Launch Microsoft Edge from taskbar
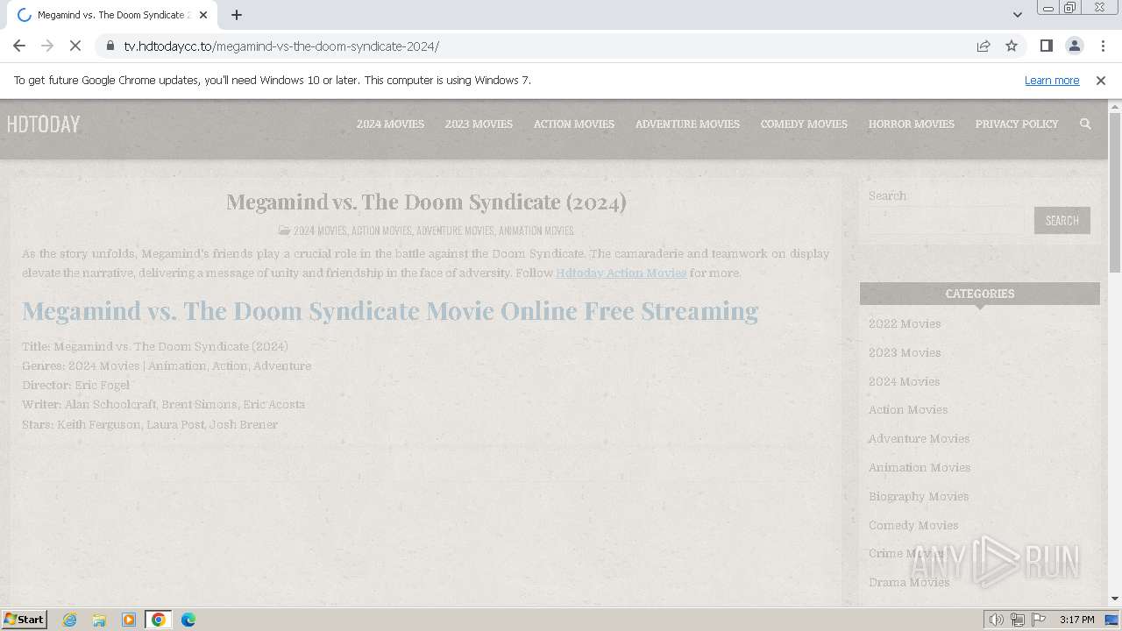Image resolution: width=1122 pixels, height=631 pixels. (x=188, y=620)
